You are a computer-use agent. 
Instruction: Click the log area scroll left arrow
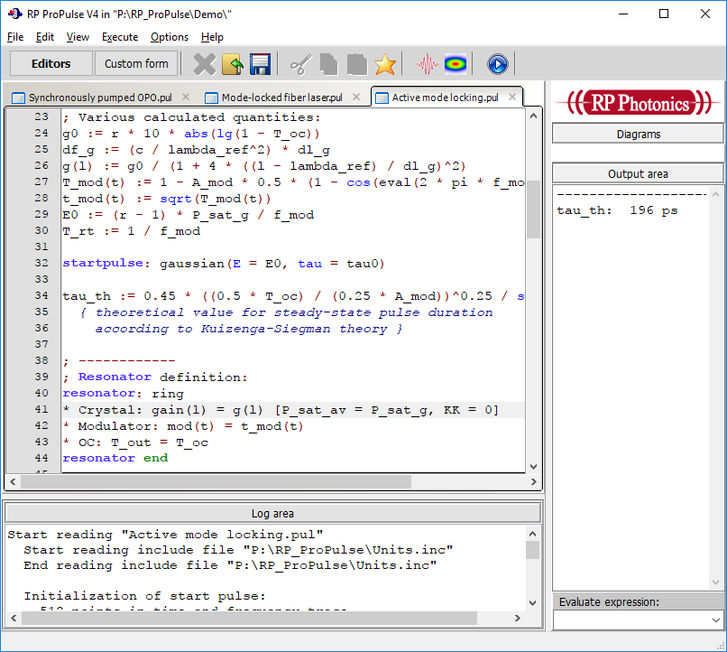tap(14, 618)
